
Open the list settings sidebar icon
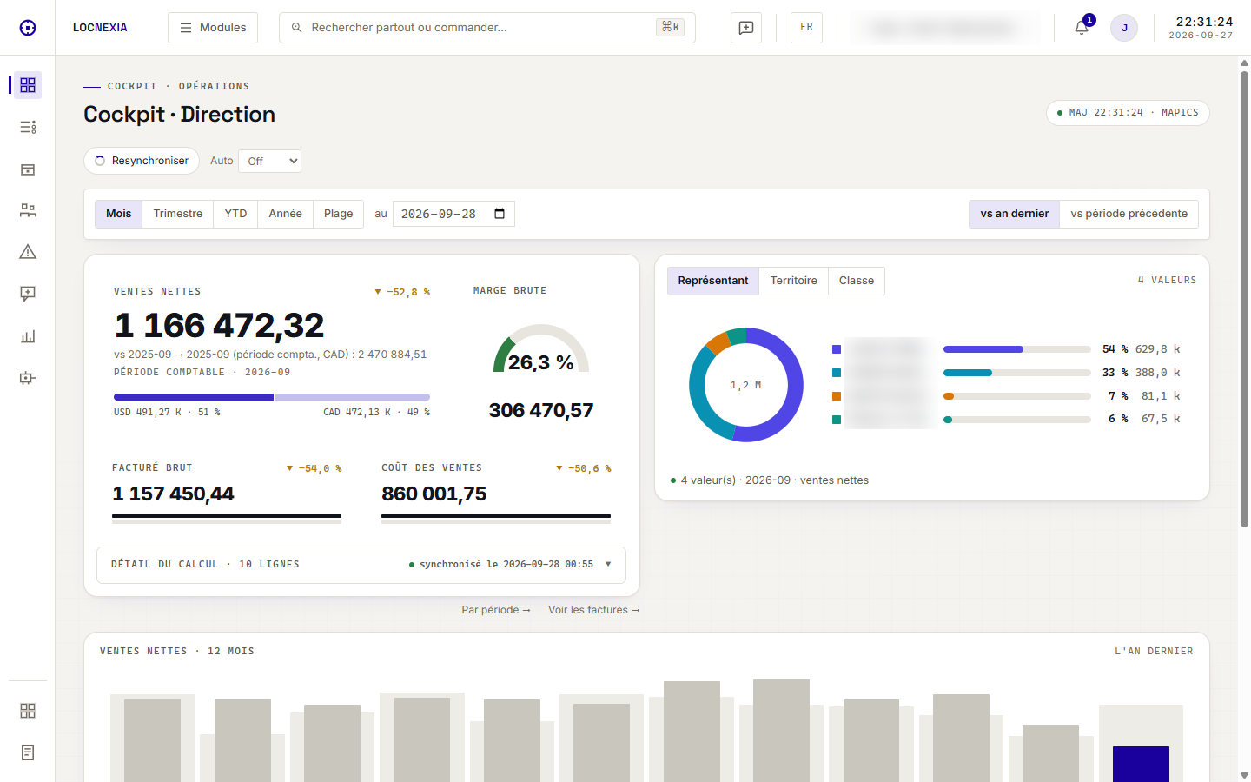(x=28, y=127)
